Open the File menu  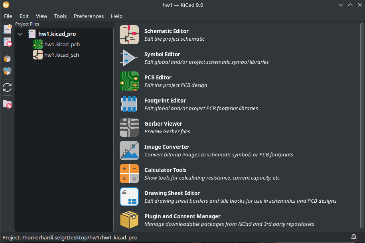[x=8, y=16]
